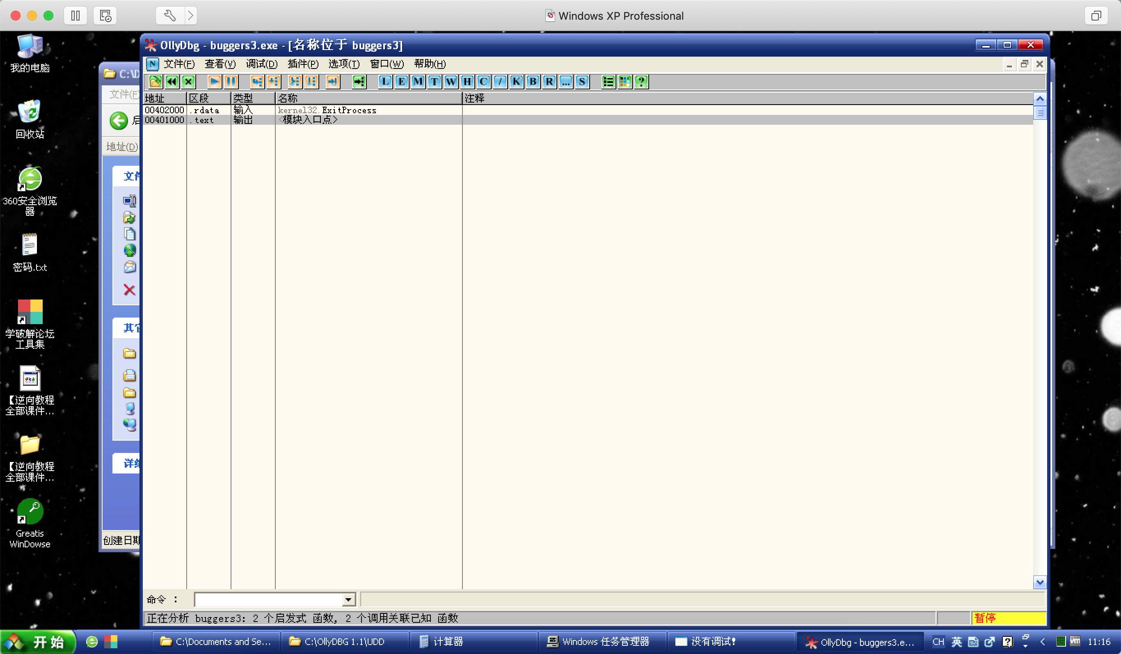Open the 查看(V) view menu
The height and width of the screenshot is (654, 1121).
click(220, 64)
